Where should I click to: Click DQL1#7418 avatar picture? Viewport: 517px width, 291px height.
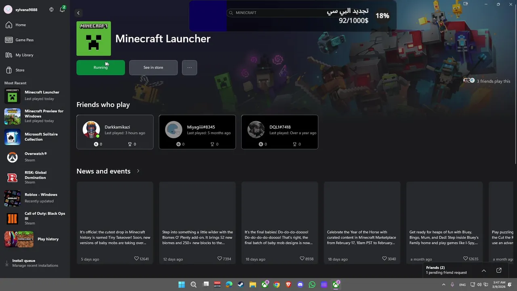256,130
